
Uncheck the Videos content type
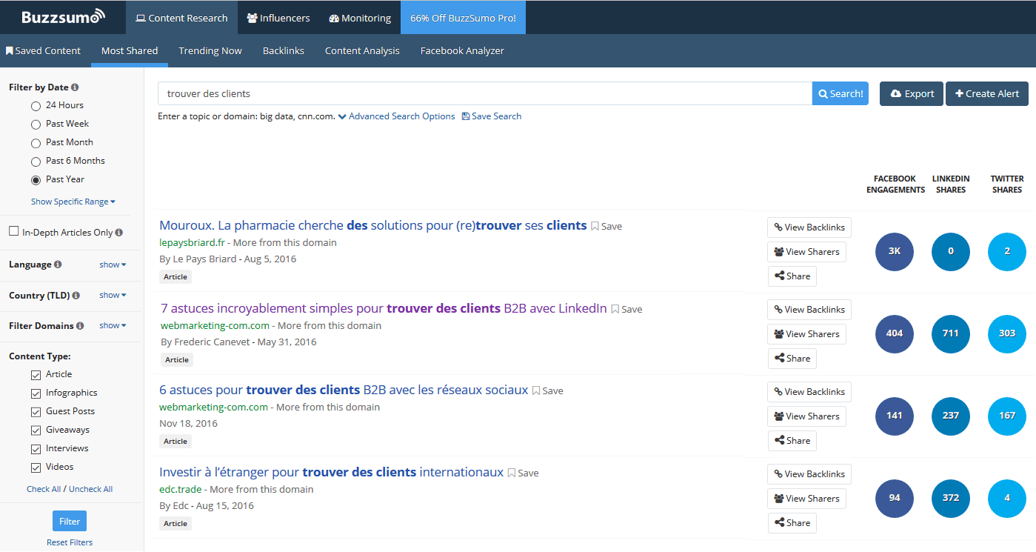36,468
